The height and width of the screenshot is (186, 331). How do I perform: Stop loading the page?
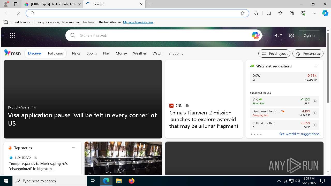[x=19, y=13]
